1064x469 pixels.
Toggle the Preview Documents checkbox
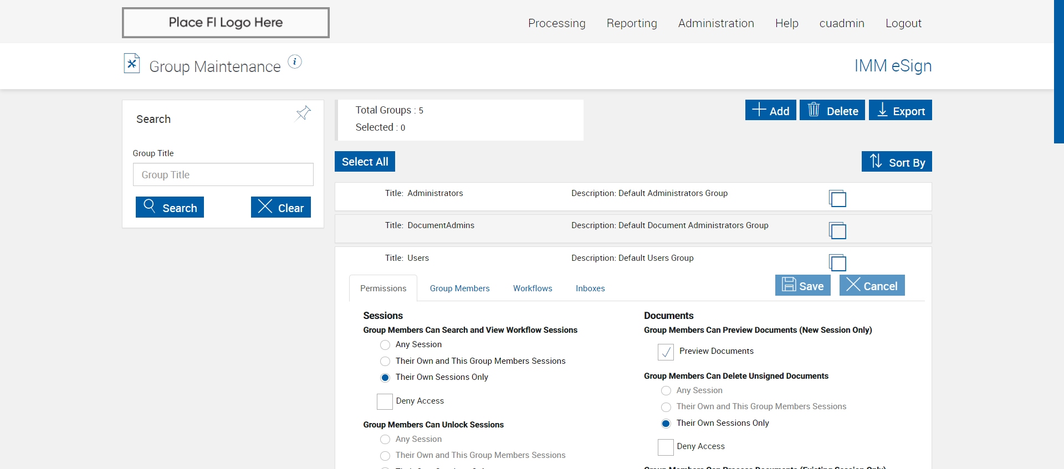[x=666, y=352]
